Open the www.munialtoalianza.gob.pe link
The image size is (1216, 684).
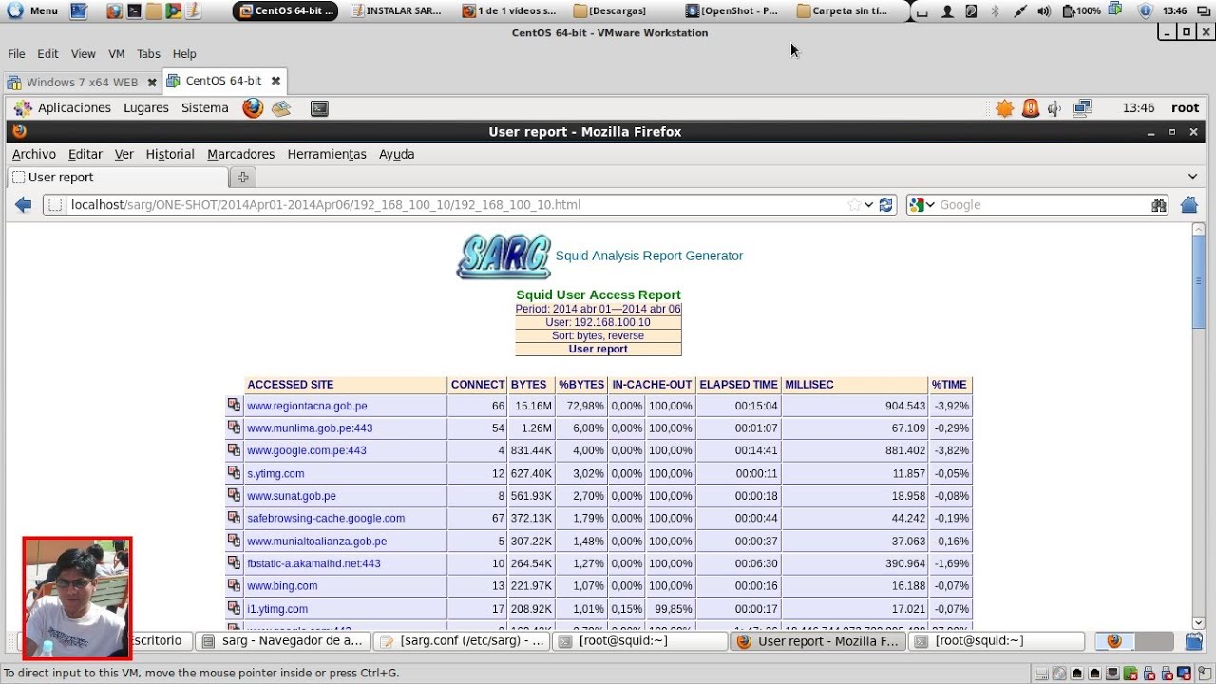pyautogui.click(x=316, y=541)
